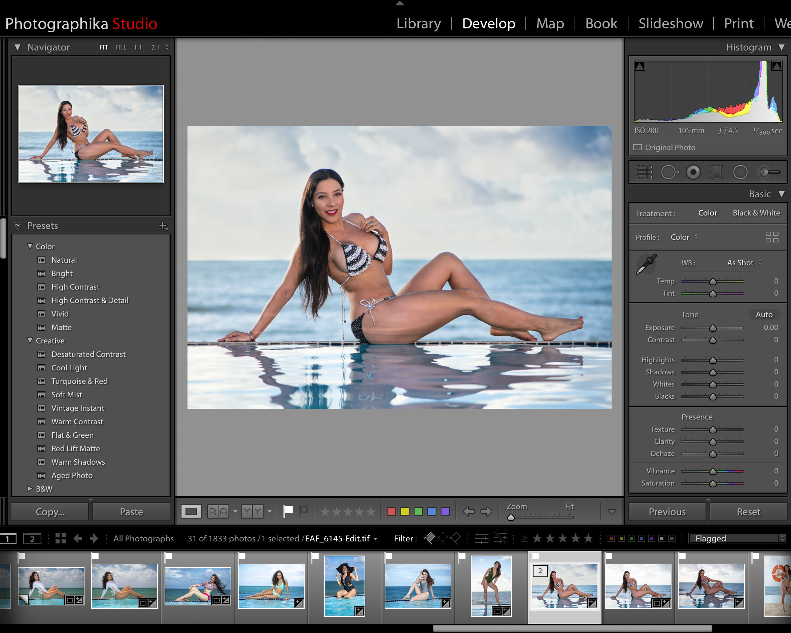
Task: Choose the Radial Filter tool
Action: coord(740,172)
